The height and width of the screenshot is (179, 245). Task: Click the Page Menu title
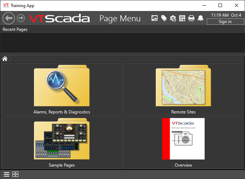[120, 18]
